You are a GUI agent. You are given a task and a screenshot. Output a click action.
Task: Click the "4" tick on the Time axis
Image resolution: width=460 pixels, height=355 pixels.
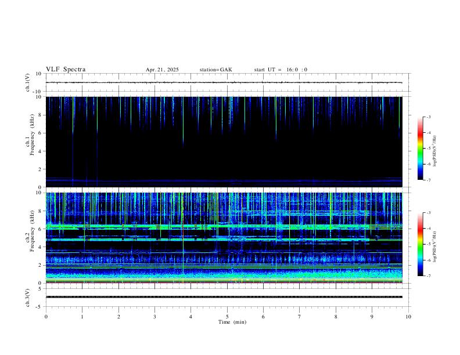coord(191,317)
